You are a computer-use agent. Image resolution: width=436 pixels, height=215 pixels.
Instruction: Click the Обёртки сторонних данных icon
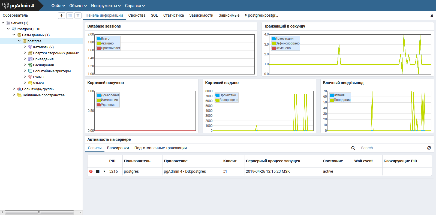pos(30,53)
